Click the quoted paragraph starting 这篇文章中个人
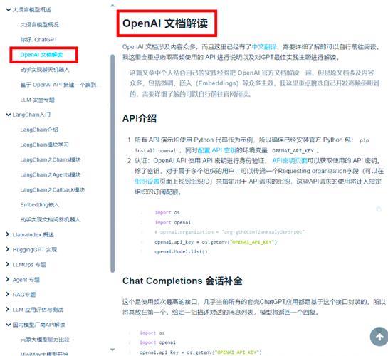The image size is (388, 356). 254,83
